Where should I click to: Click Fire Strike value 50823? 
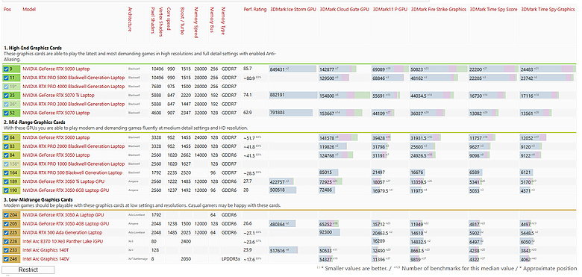(x=417, y=69)
